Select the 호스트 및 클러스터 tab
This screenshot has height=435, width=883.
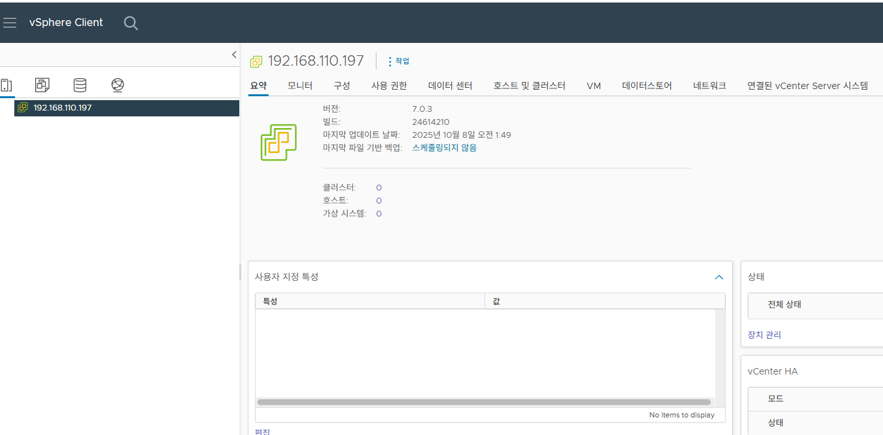(x=529, y=86)
